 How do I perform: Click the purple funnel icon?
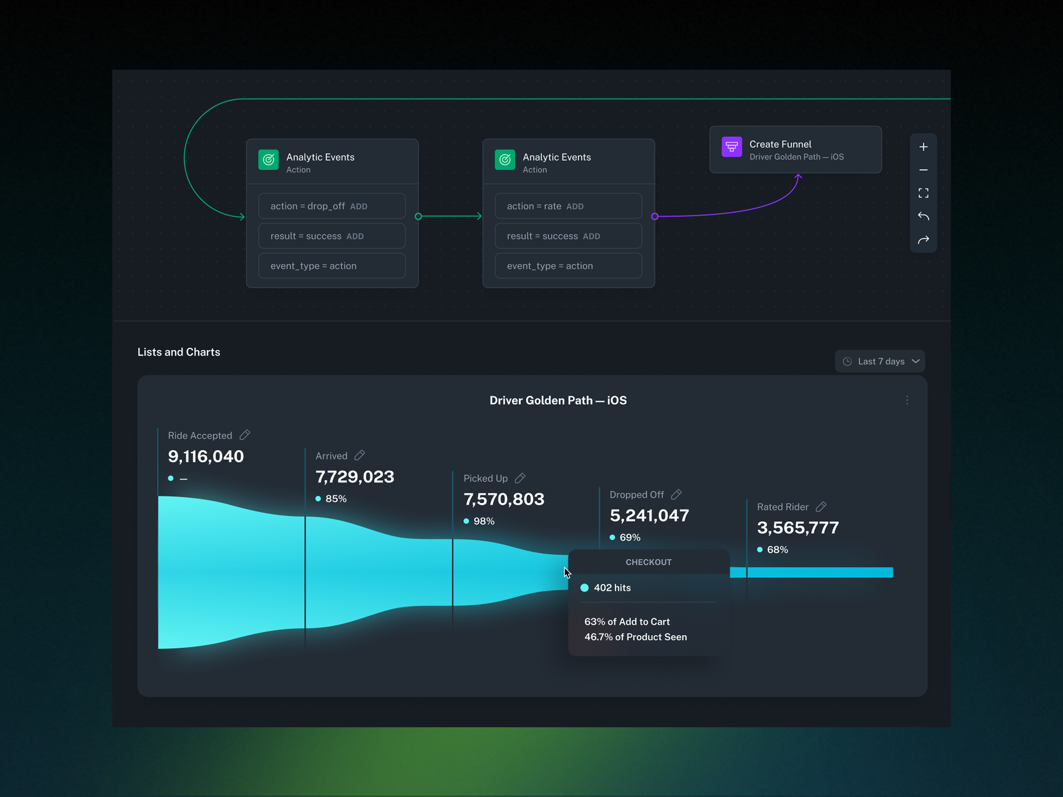(x=731, y=147)
